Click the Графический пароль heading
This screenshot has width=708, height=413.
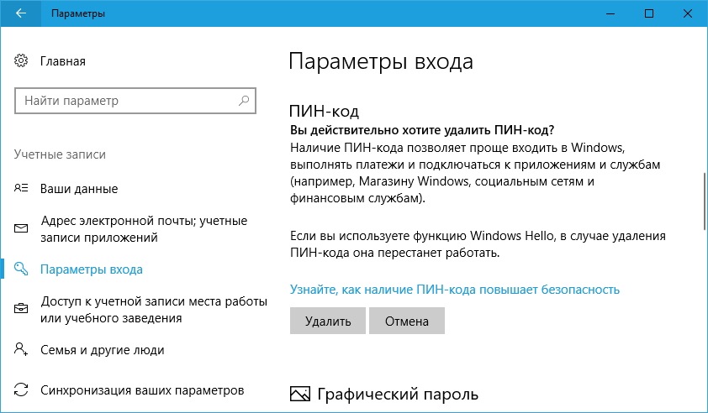point(398,394)
